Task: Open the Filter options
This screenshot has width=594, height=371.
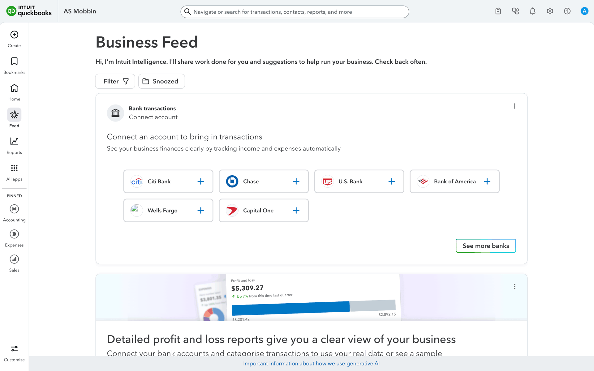Action: point(115,81)
